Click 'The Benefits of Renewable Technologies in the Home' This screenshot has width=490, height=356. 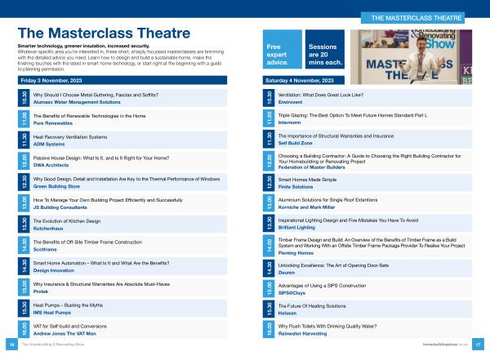point(89,116)
